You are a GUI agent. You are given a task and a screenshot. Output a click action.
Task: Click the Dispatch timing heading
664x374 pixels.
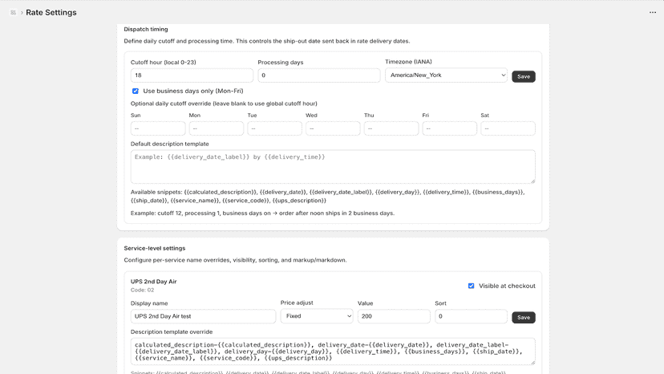click(146, 29)
